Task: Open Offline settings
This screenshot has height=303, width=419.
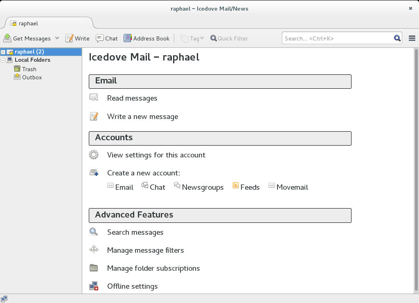Action: click(132, 286)
